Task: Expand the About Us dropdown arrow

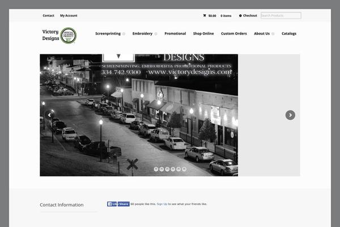Action: 273,33
